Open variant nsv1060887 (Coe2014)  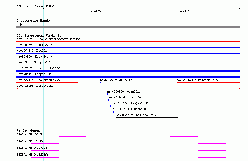33,51
